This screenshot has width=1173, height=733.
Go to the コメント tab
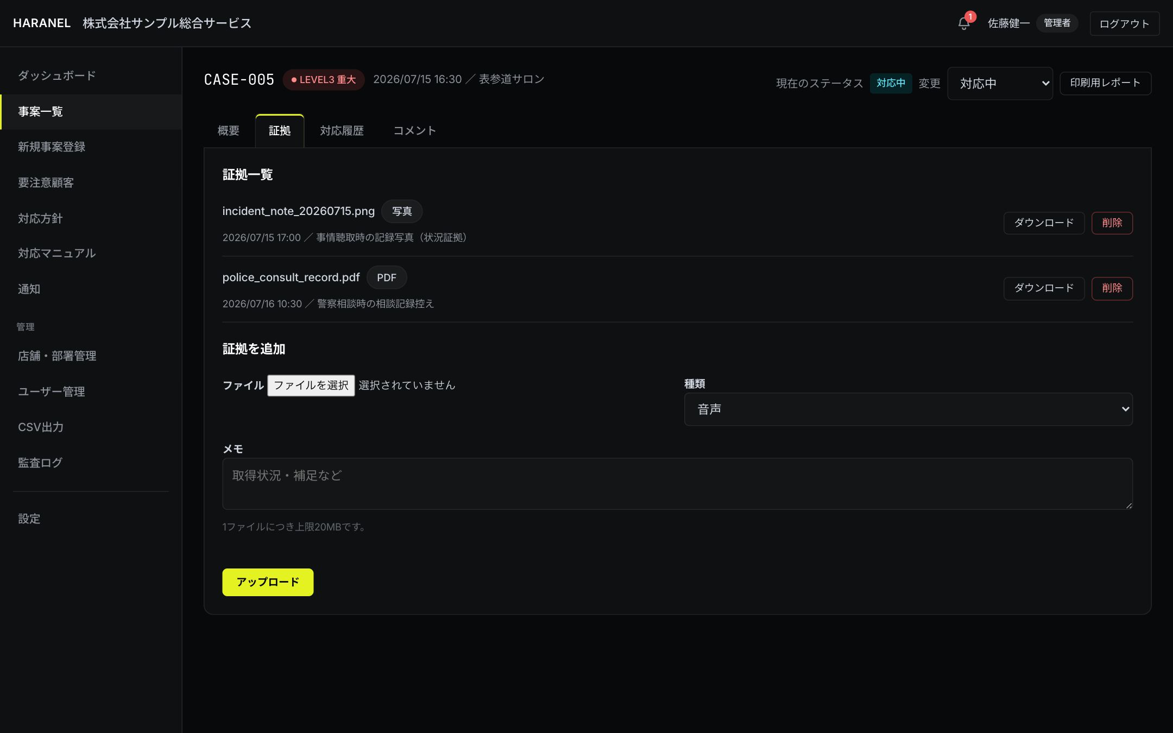[x=414, y=131]
